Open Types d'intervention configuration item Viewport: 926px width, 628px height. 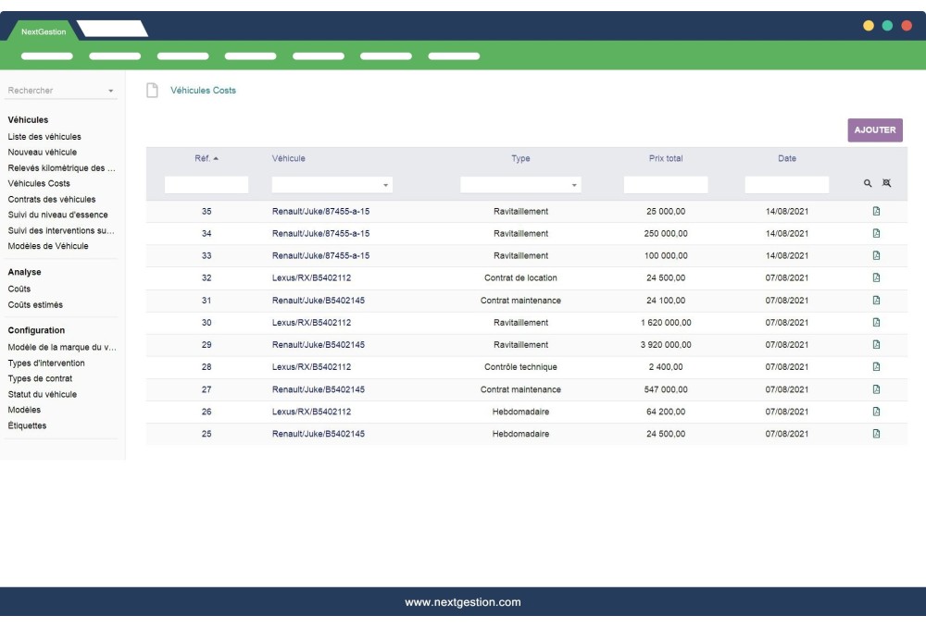(x=46, y=363)
